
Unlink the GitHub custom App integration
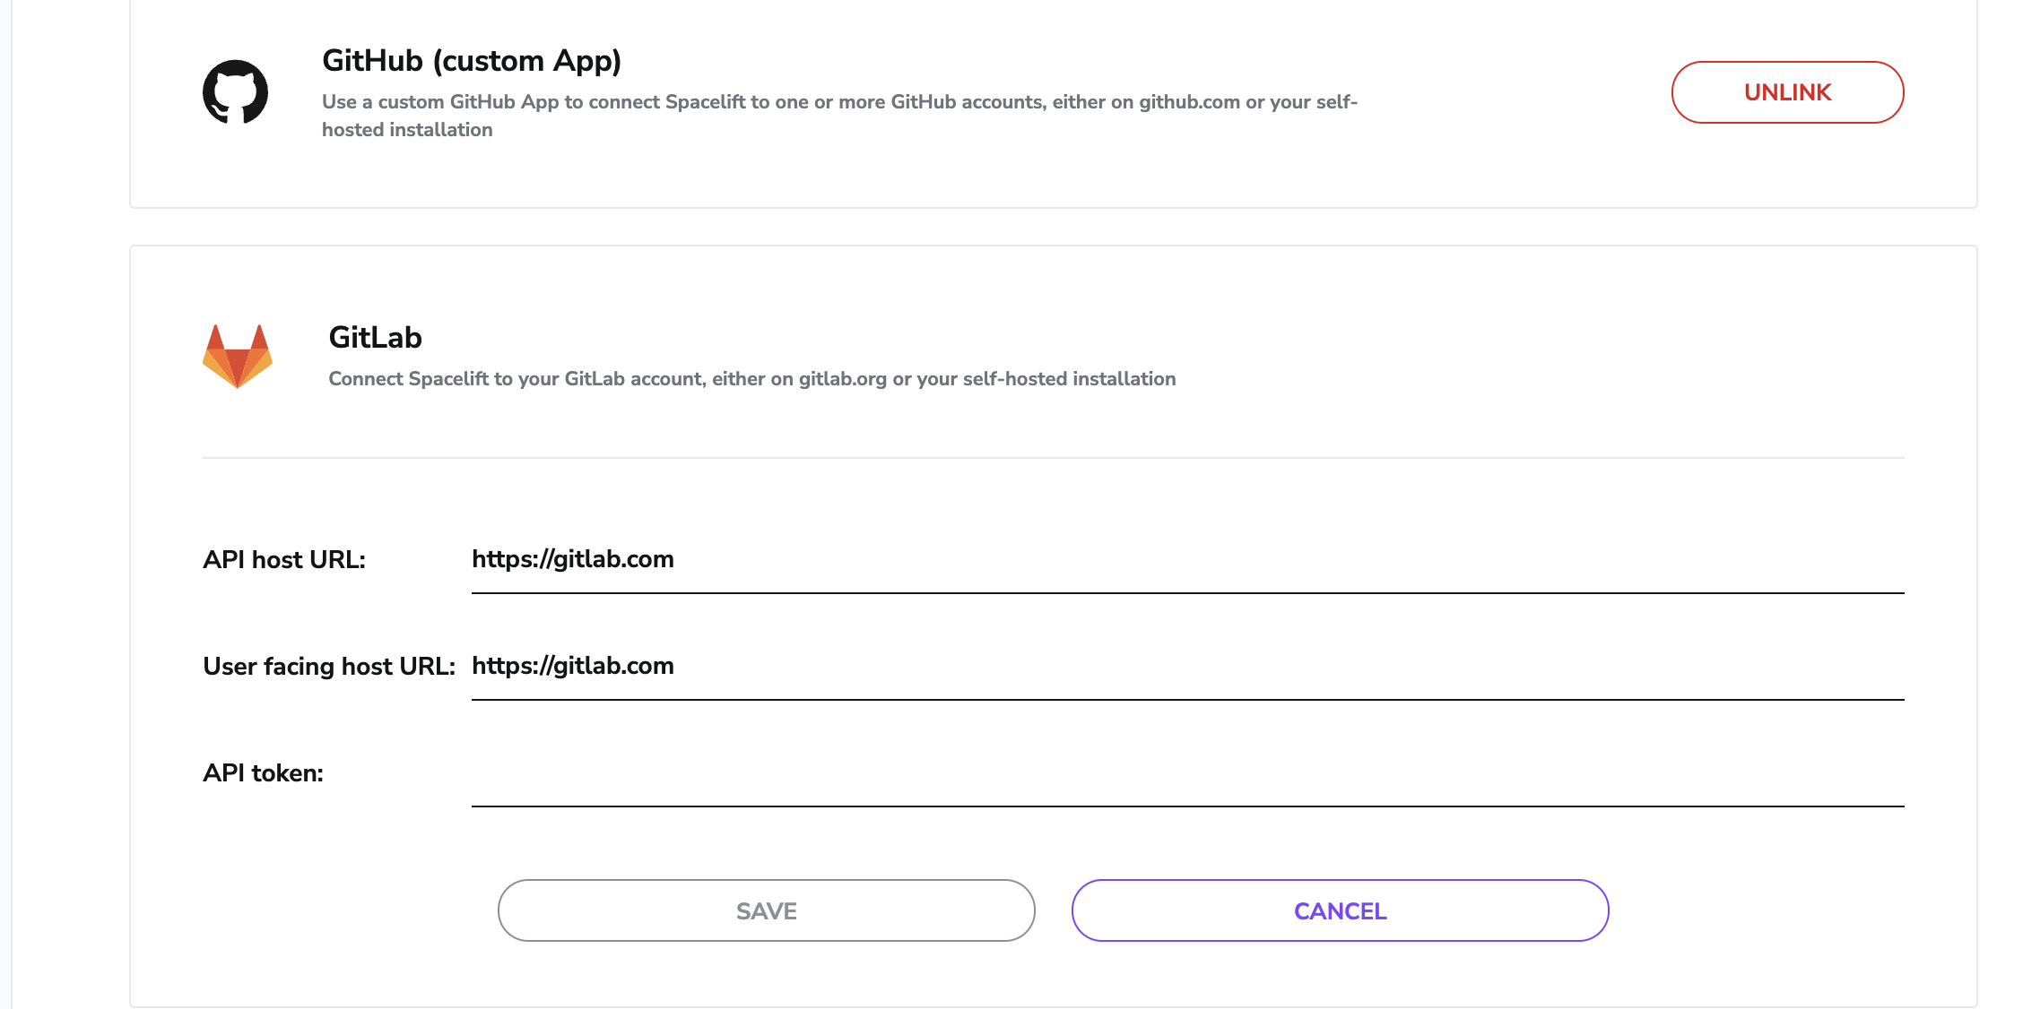point(1786,92)
